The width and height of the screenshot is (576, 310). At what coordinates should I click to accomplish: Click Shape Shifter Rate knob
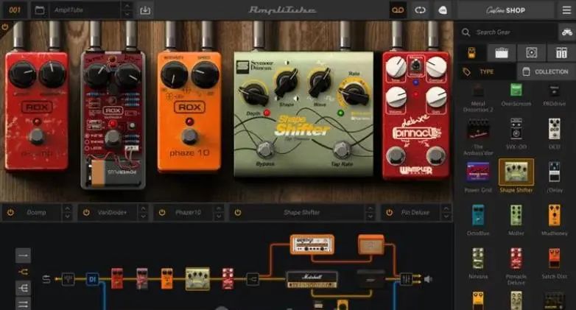(x=354, y=94)
